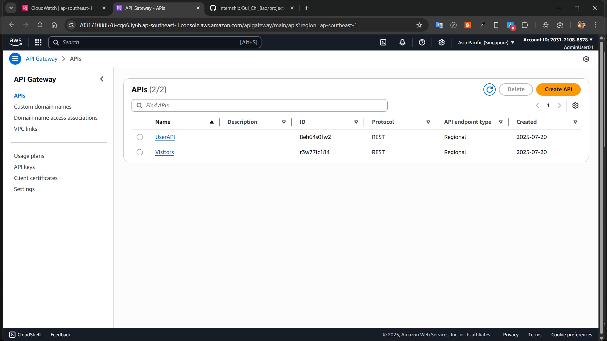Open the Visitors API link
607x341 pixels.
tap(164, 152)
